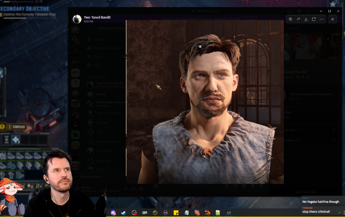Show hidden system tray icons chevron
Screen dimensions: 345x217
click(339, 213)
